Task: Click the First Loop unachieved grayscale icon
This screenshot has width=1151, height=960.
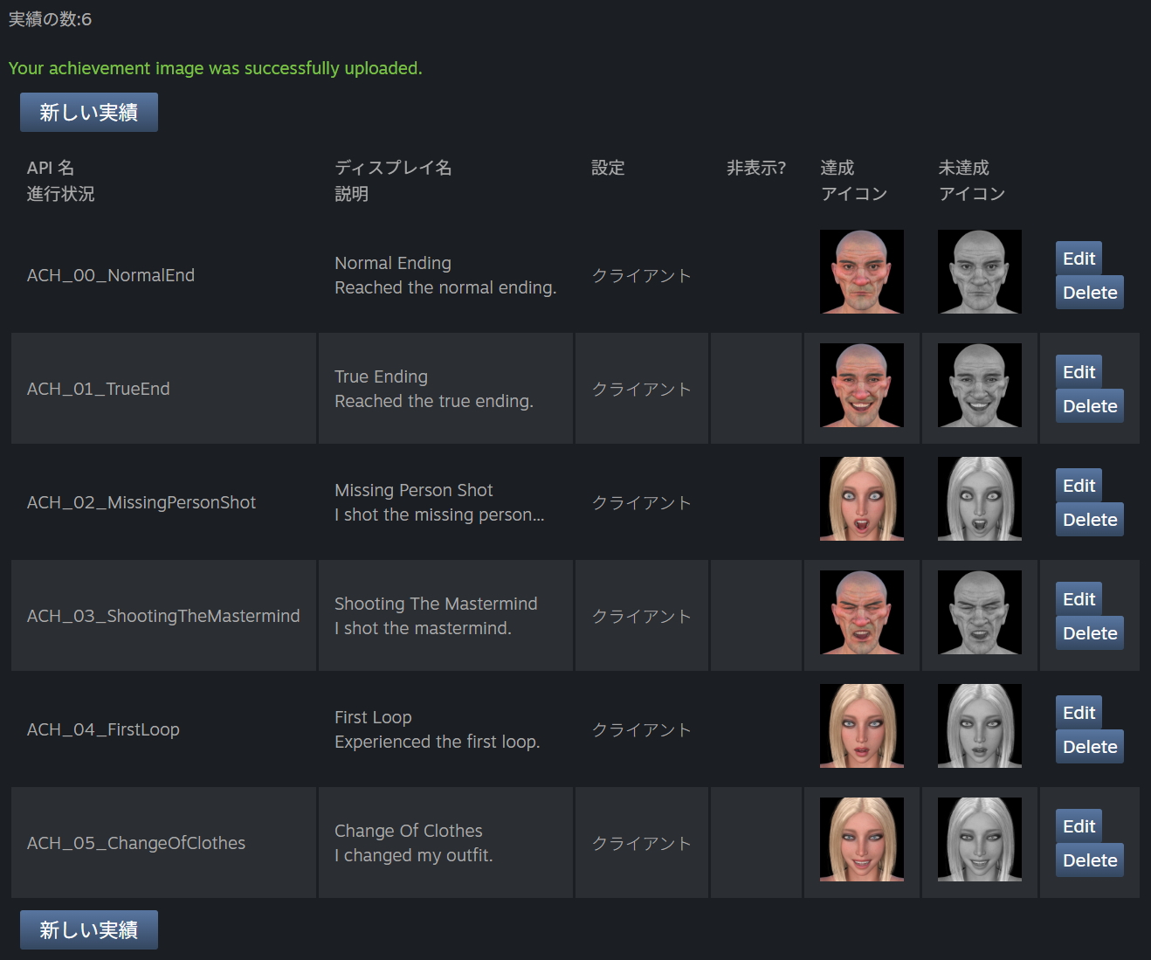Action: tap(979, 726)
